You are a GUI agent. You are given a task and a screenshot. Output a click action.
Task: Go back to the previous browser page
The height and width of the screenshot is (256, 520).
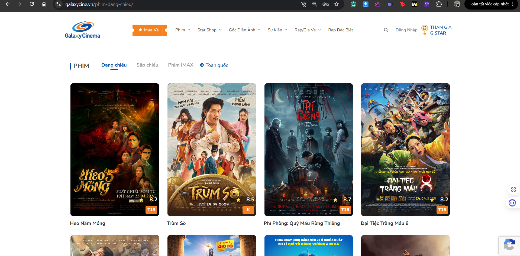tap(7, 4)
